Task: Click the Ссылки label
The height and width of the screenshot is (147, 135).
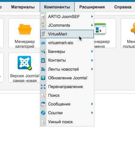Action: (x=55, y=113)
